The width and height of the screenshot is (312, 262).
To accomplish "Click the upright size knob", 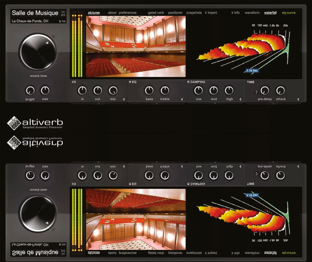I will [x=45, y=91].
